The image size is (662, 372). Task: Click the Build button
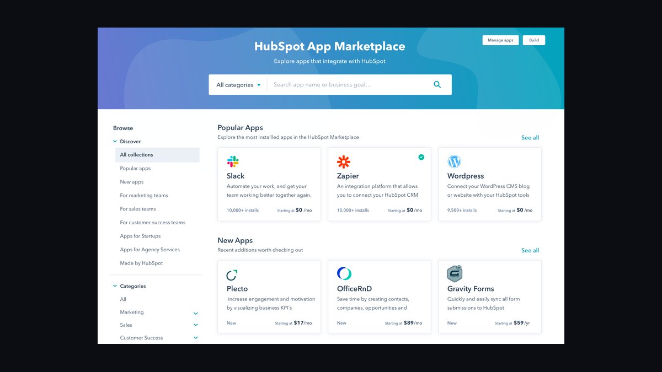pyautogui.click(x=534, y=40)
